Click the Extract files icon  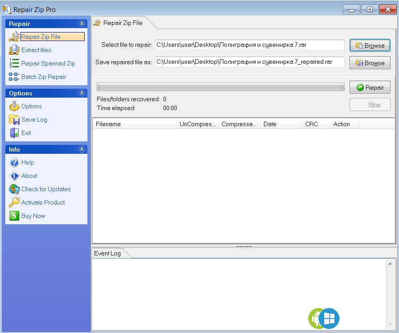tap(14, 50)
